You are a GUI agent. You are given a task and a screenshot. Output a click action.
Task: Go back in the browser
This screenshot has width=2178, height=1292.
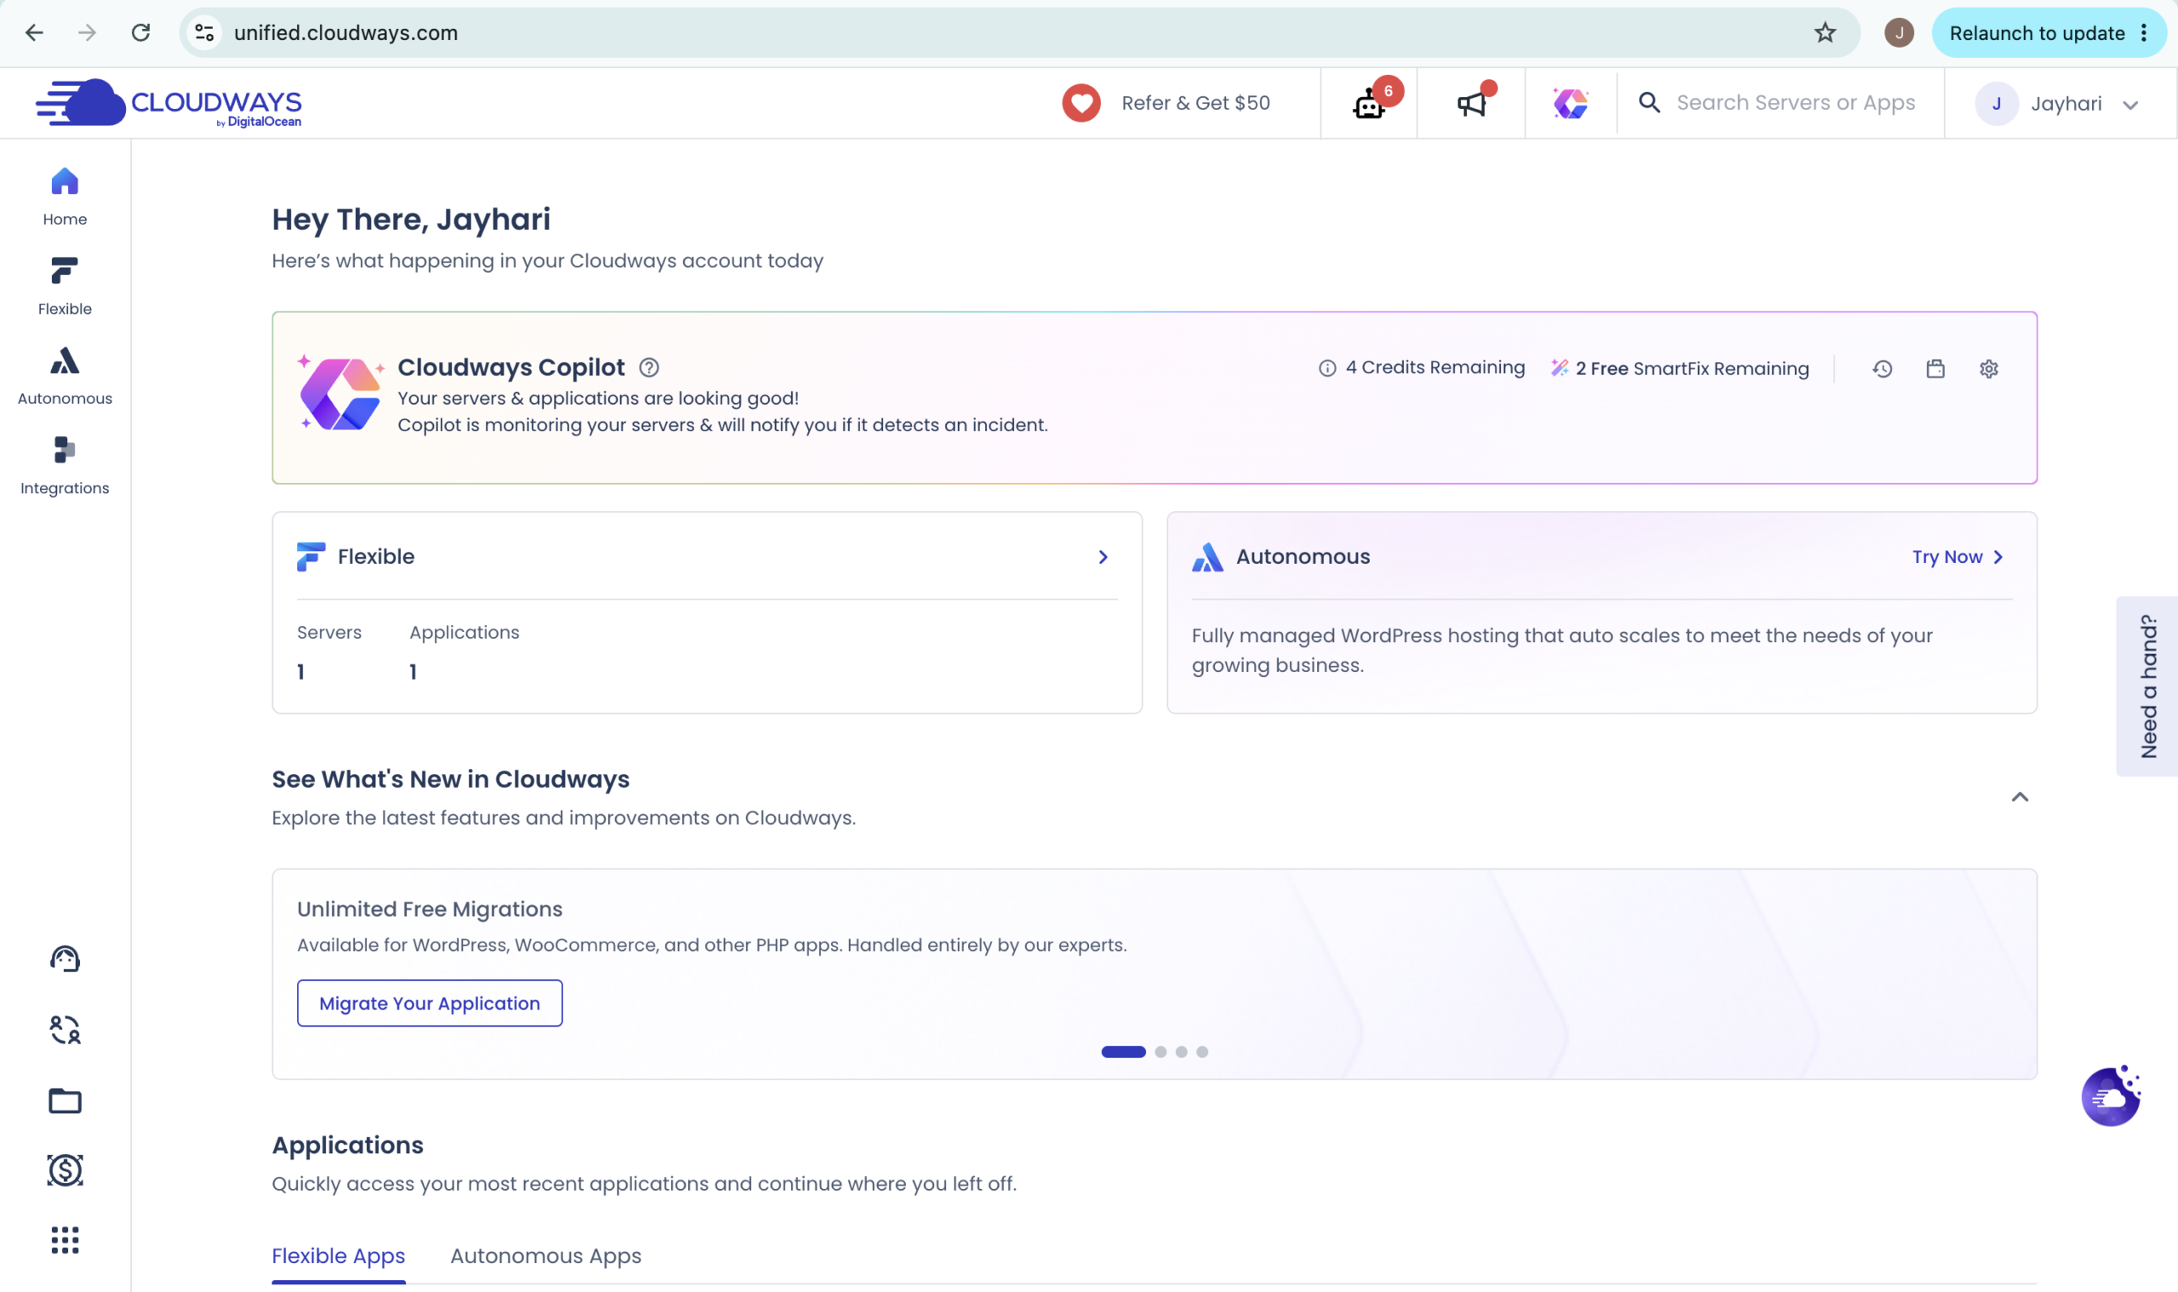click(x=34, y=33)
